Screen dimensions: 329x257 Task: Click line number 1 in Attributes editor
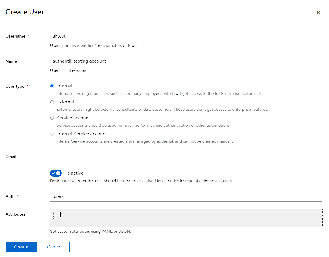(x=53, y=214)
